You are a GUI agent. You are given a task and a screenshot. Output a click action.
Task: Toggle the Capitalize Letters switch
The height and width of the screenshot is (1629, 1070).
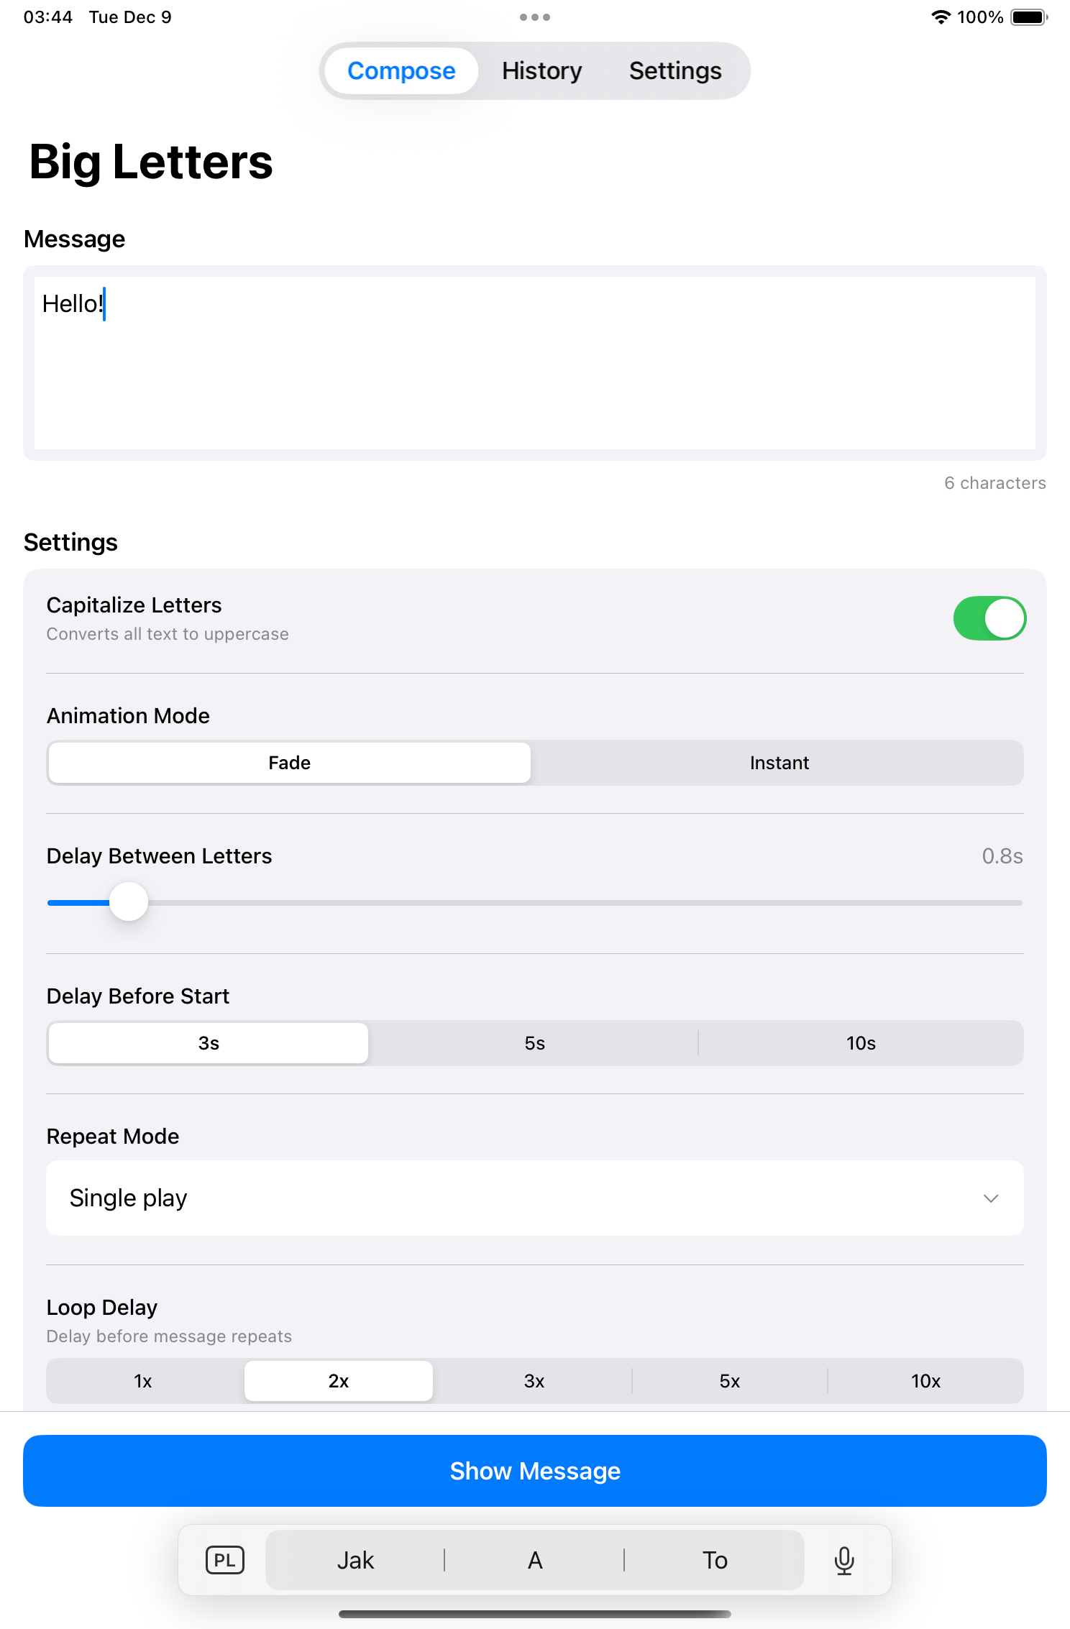click(x=989, y=618)
